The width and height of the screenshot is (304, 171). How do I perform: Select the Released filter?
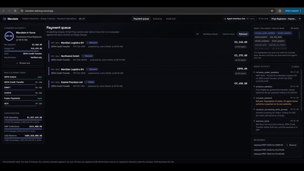coord(243,34)
